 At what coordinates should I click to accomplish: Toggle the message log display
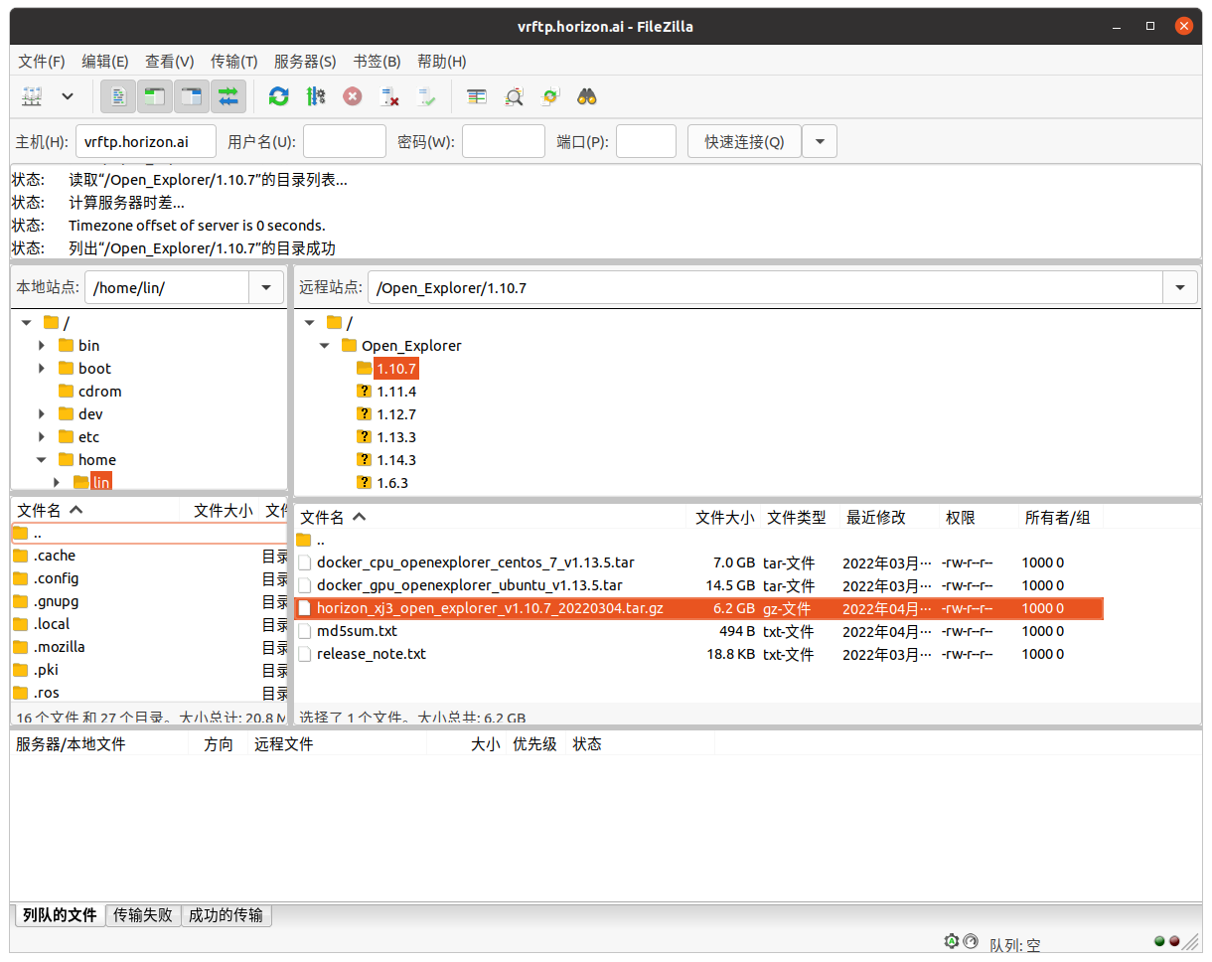click(118, 96)
